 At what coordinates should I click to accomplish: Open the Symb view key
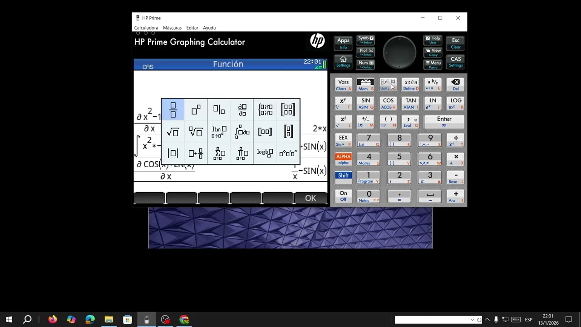point(365,40)
